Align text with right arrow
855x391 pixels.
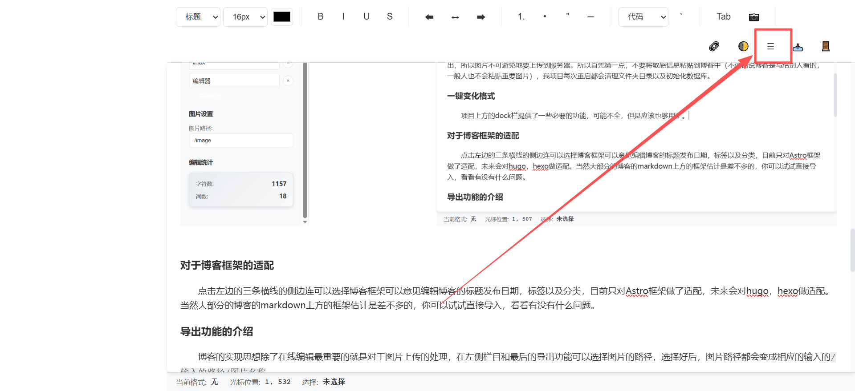tap(481, 17)
